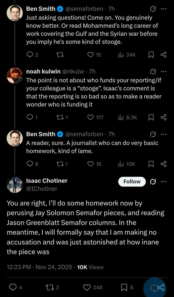
Task: Like Isaac Chotiner's tweet
Action: pos(86,287)
